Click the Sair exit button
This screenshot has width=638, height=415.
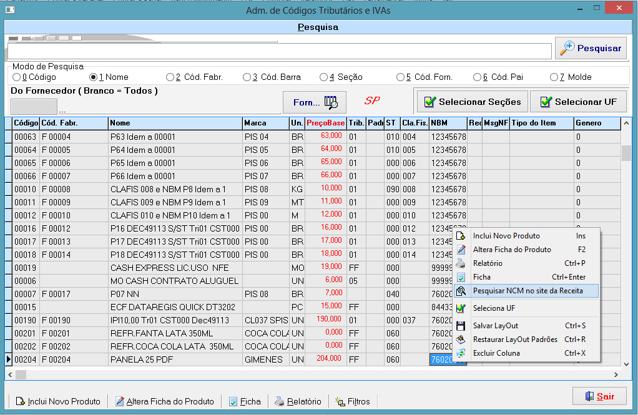point(599,396)
